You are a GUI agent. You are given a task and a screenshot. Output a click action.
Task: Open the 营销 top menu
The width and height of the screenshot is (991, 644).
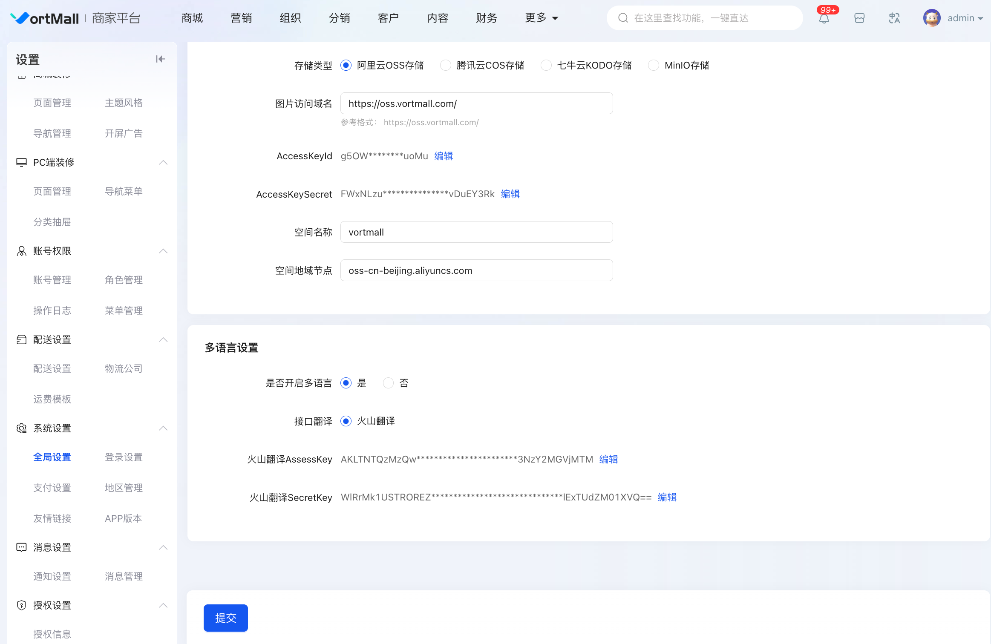(241, 18)
